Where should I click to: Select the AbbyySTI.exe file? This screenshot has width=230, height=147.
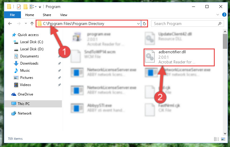pos(98,108)
